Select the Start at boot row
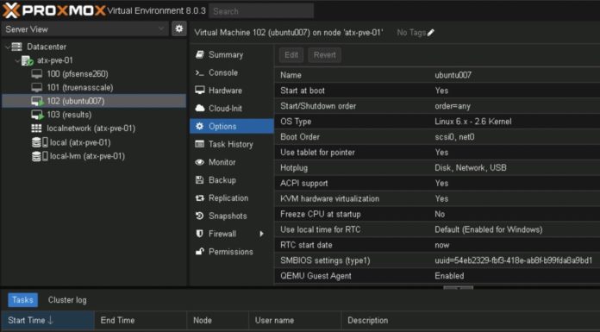This screenshot has height=332, width=600. [437, 91]
